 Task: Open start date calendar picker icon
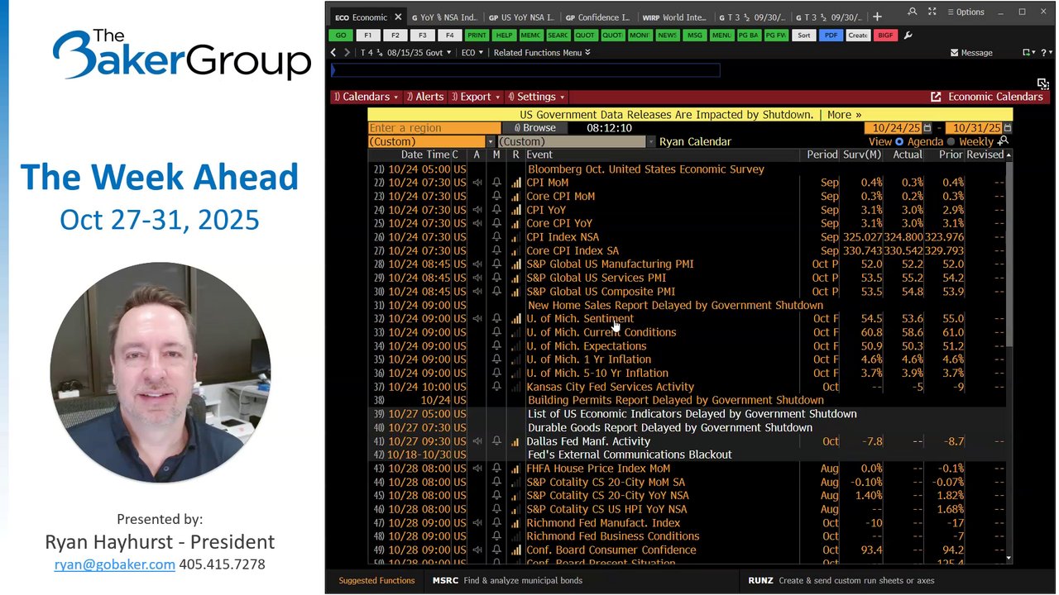[x=927, y=128]
